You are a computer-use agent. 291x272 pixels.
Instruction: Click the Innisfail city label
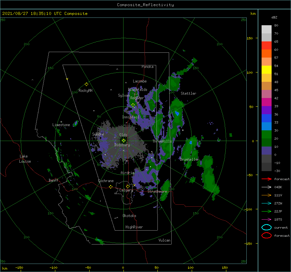tap(131, 117)
